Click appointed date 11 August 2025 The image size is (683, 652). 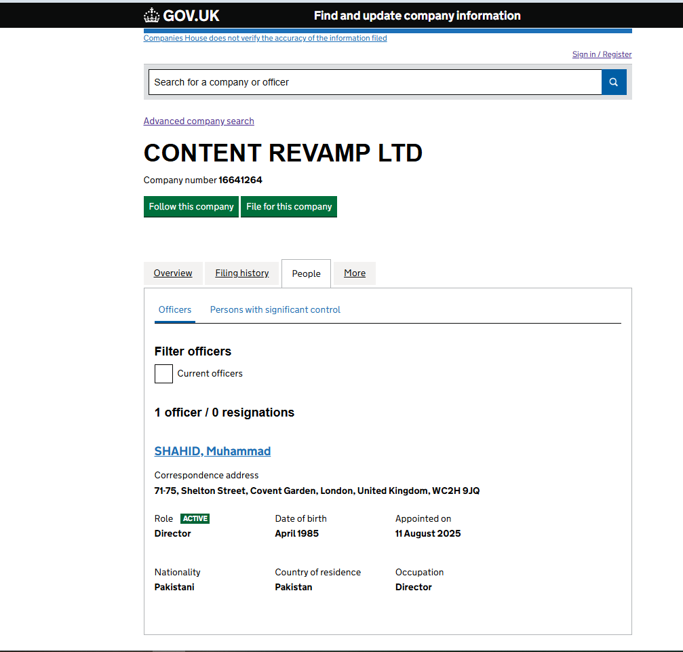428,533
